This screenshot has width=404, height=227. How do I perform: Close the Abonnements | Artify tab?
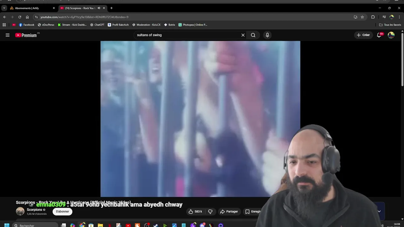[x=54, y=8]
